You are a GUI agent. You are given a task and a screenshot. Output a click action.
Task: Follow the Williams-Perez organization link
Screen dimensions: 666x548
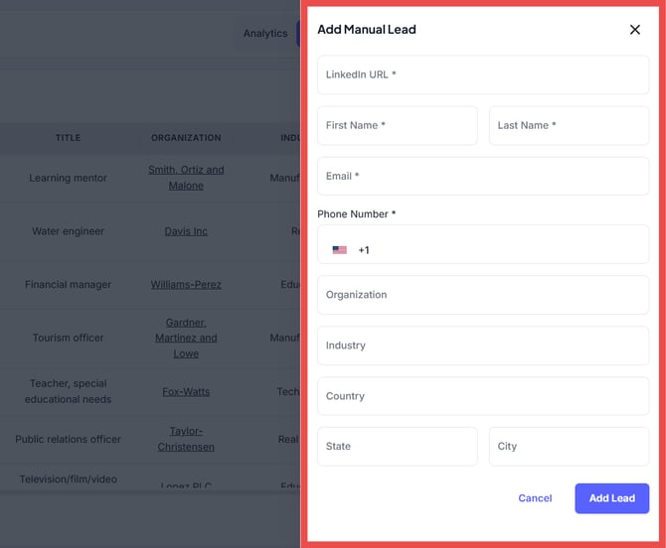tap(186, 285)
